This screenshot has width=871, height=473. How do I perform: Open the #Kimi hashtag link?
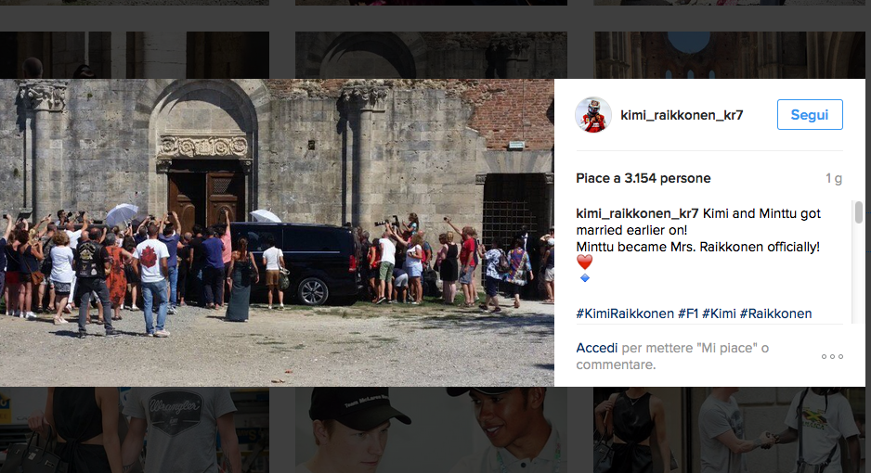pos(719,313)
